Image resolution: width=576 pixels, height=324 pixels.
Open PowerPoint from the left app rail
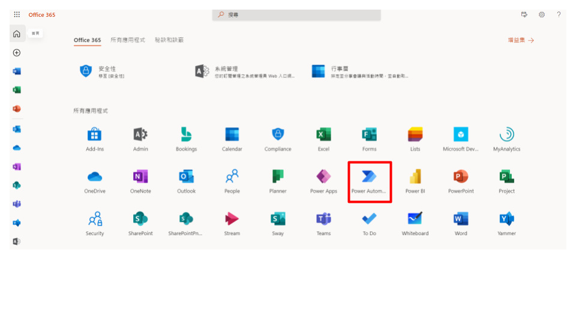tap(17, 109)
